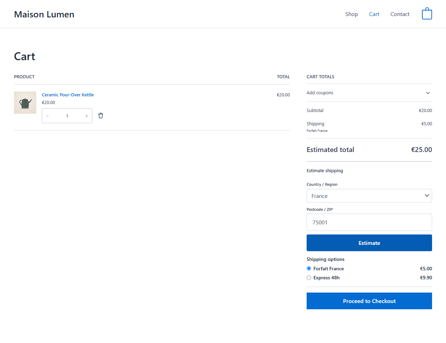
Task: Click the kettle unit price under the product name
Action: click(48, 103)
